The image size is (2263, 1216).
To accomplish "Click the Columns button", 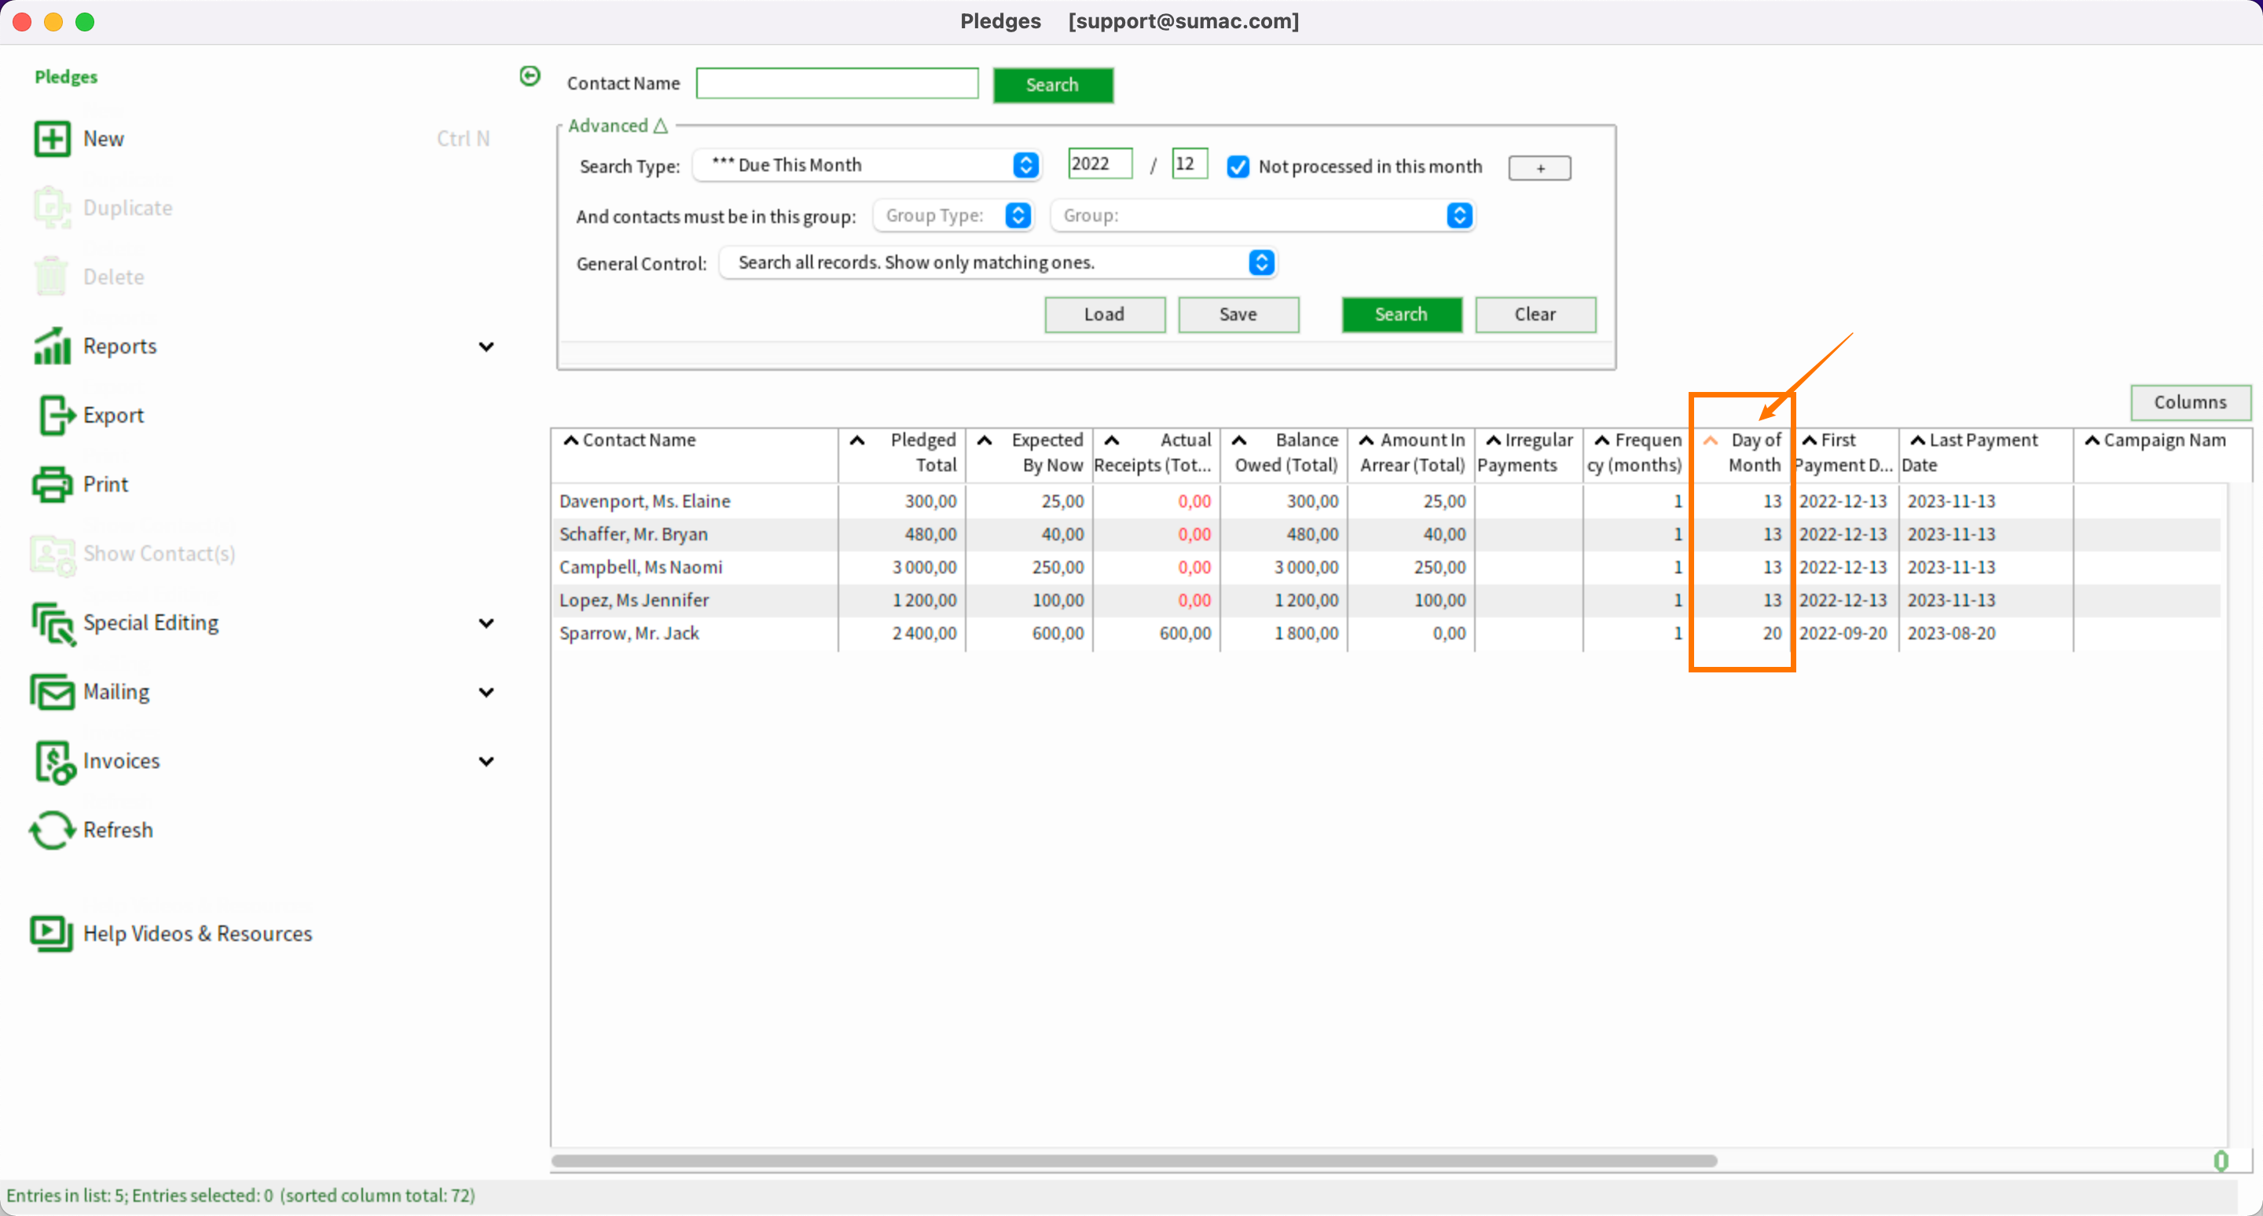I will coord(2191,402).
